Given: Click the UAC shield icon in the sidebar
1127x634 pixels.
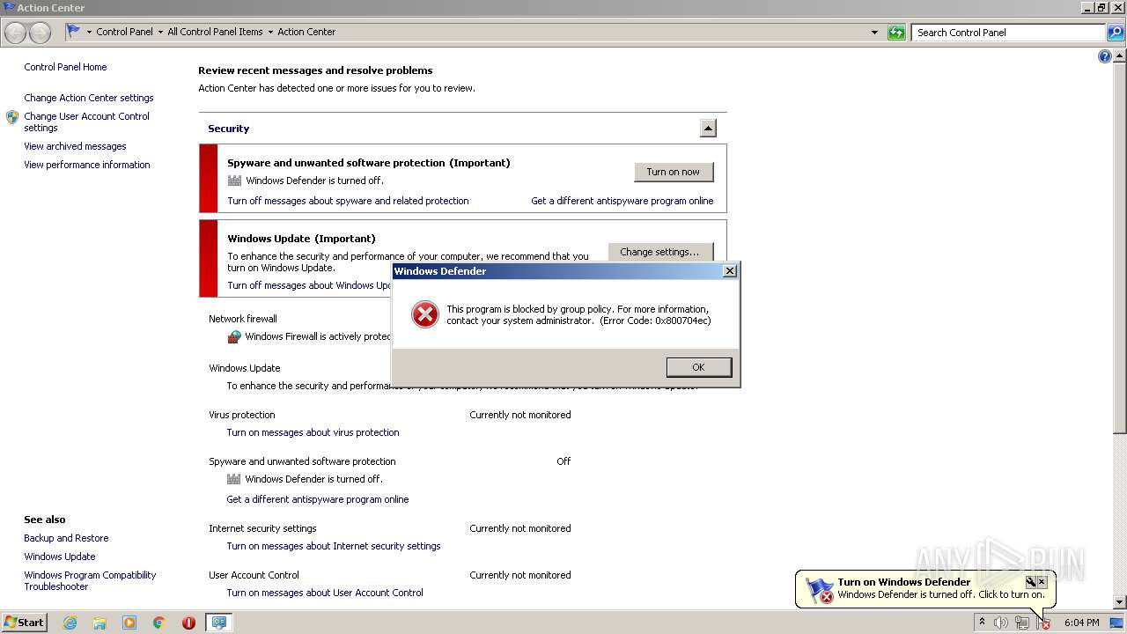Looking at the screenshot, I should tap(12, 117).
